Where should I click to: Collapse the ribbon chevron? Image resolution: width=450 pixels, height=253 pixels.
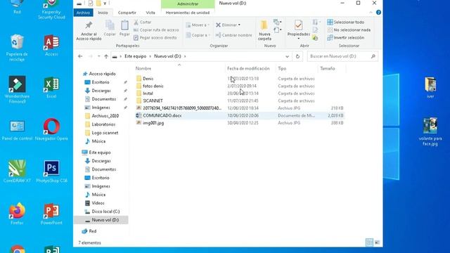pos(371,13)
